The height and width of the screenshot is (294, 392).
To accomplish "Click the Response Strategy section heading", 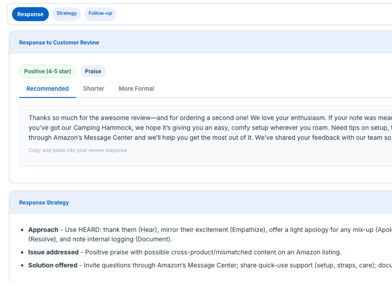I will pyautogui.click(x=44, y=203).
